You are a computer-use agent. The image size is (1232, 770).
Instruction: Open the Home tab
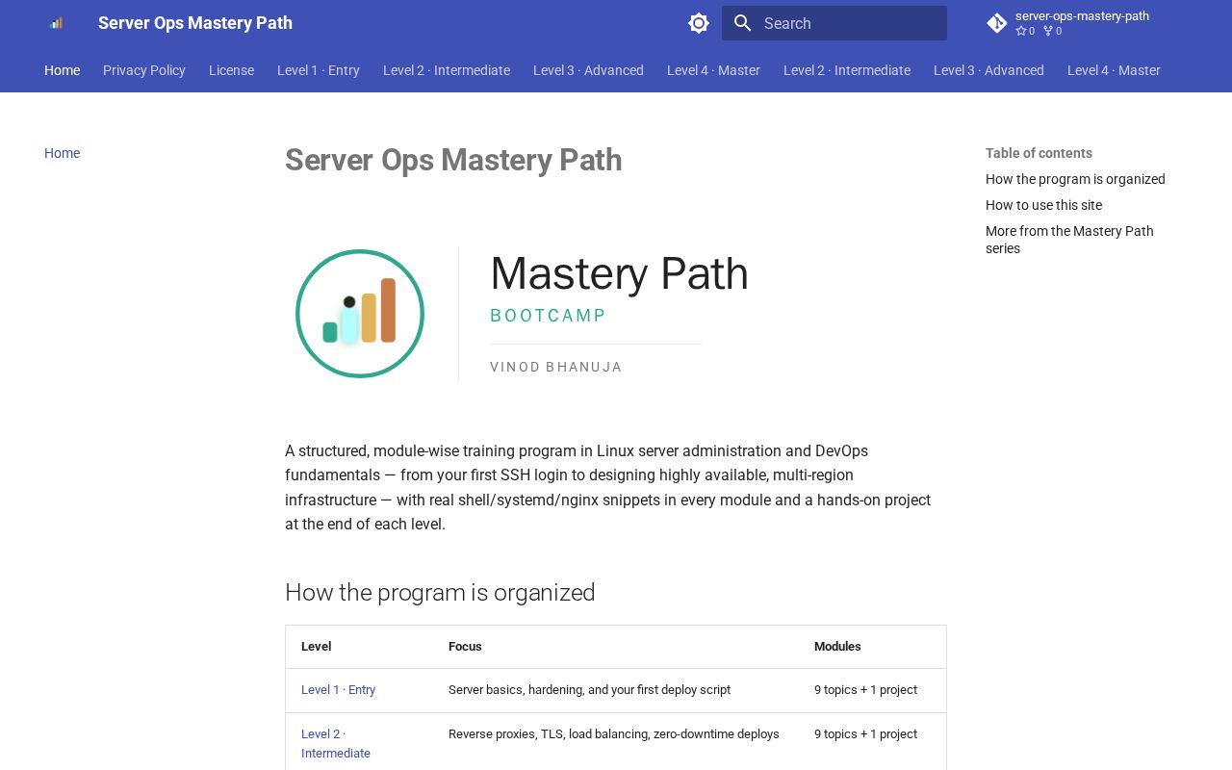pos(62,70)
